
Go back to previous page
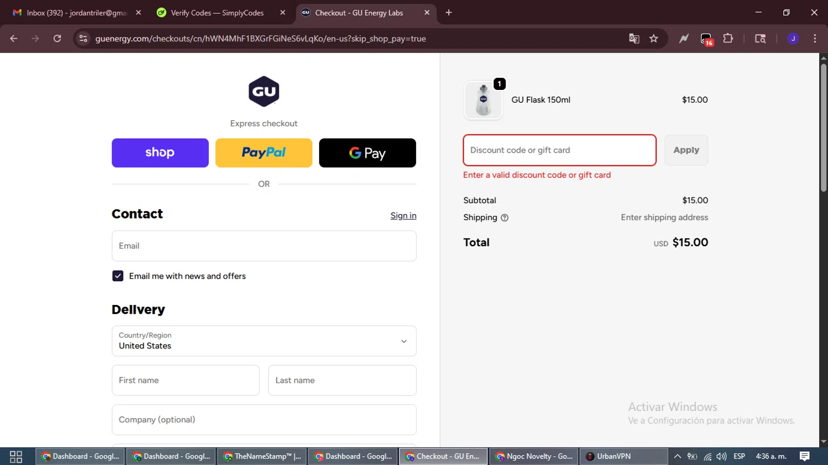pyautogui.click(x=14, y=39)
